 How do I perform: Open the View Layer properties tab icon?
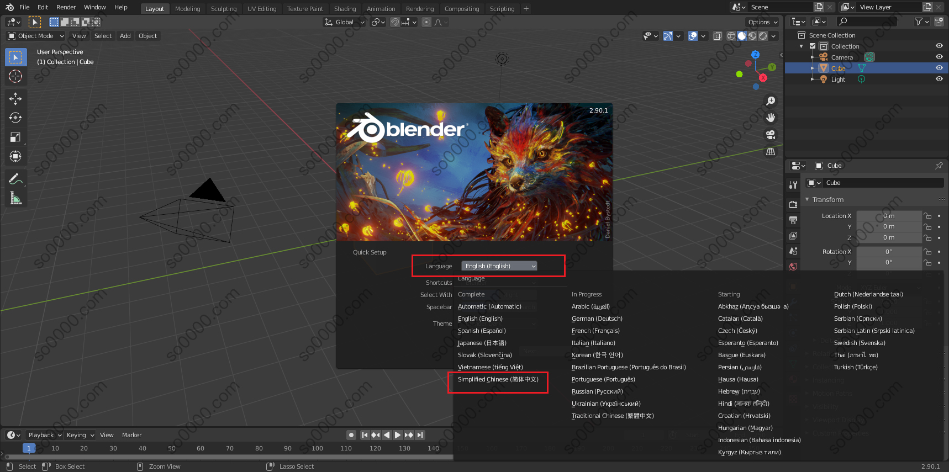pyautogui.click(x=793, y=235)
